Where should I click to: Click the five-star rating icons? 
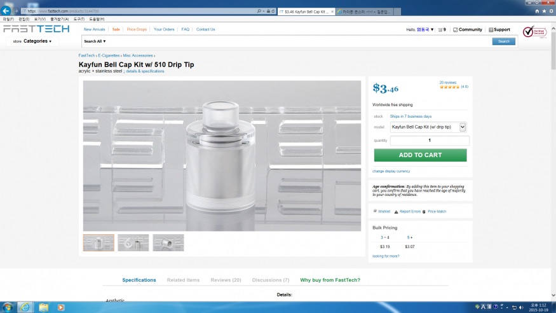coord(449,87)
